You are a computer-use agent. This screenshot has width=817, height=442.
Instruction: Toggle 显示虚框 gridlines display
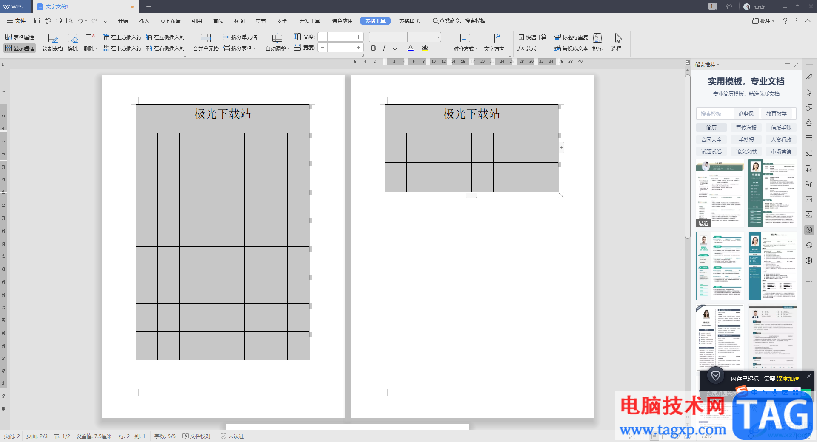20,48
